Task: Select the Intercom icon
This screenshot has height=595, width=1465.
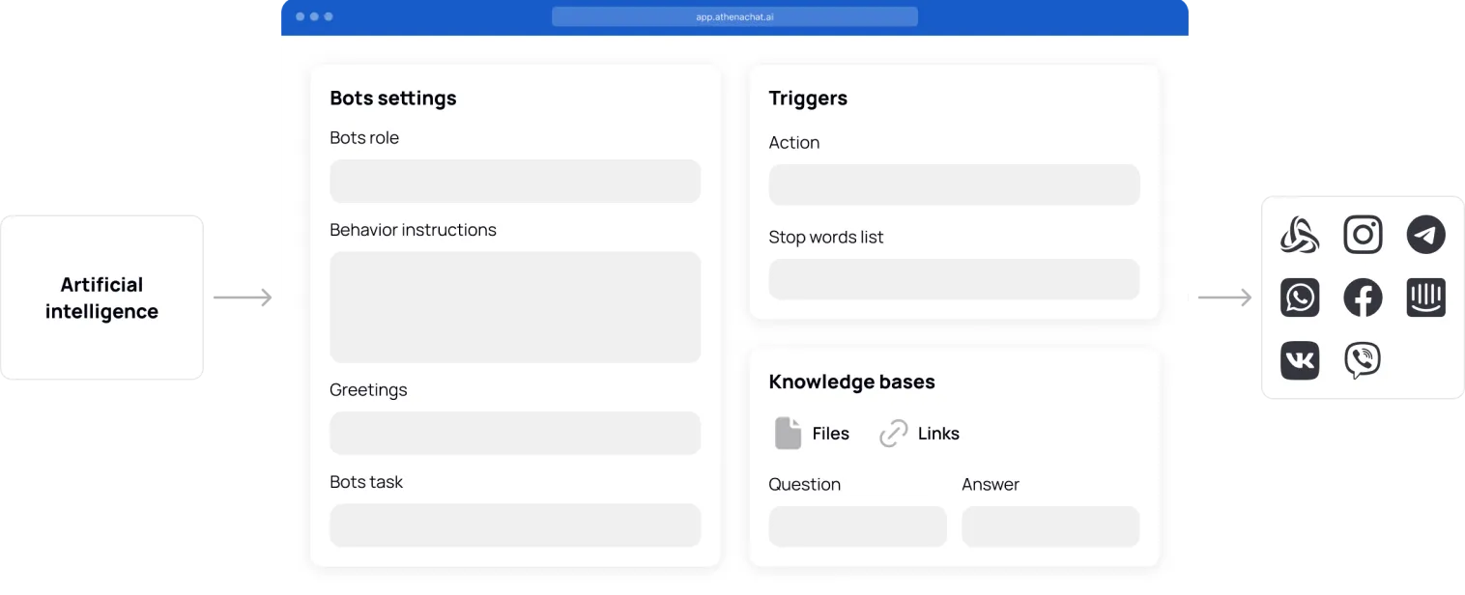Action: (x=1425, y=297)
